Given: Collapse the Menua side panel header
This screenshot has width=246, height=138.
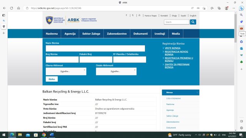Looking at the screenshot, I should 181,92.
